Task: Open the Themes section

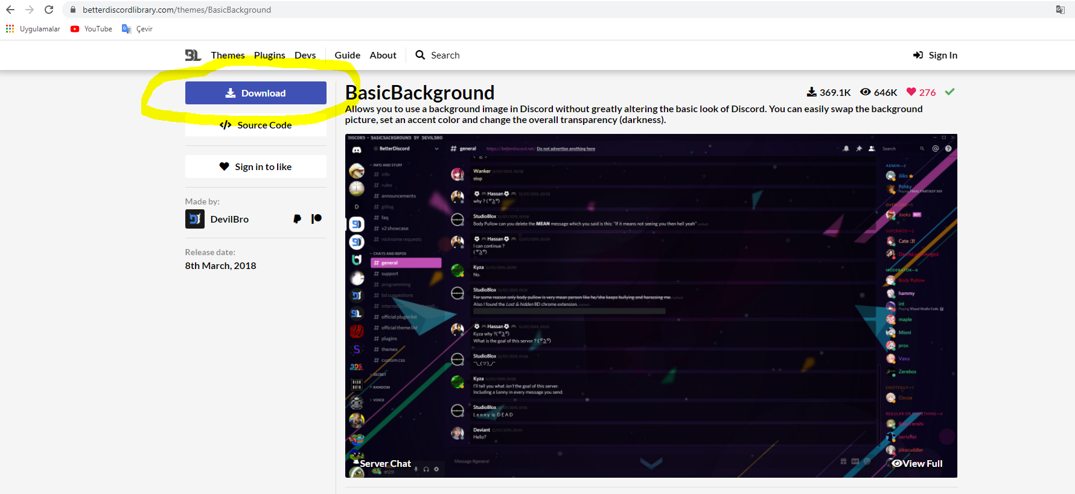Action: (228, 55)
